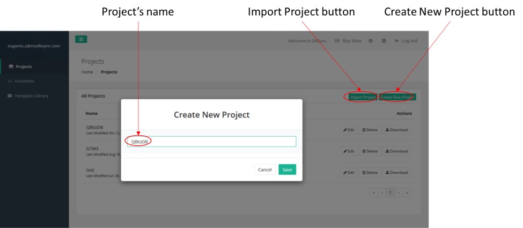Go to the last page of projects
Image resolution: width=523 pixels, height=228 pixels.
coord(408,193)
